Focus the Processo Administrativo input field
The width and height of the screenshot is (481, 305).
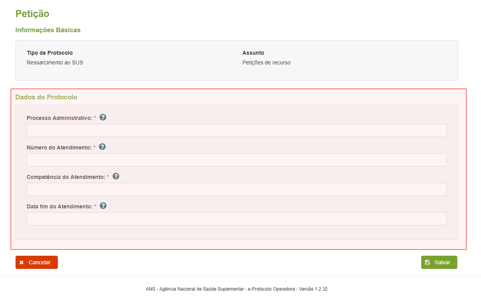tap(236, 130)
